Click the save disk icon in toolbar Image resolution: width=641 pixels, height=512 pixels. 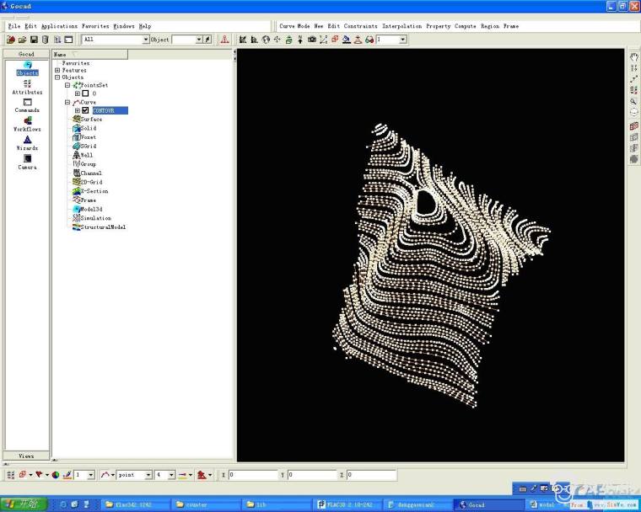(x=34, y=40)
